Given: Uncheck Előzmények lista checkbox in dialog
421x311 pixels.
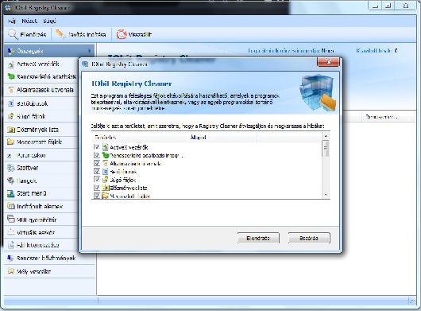Looking at the screenshot, I should (97, 188).
